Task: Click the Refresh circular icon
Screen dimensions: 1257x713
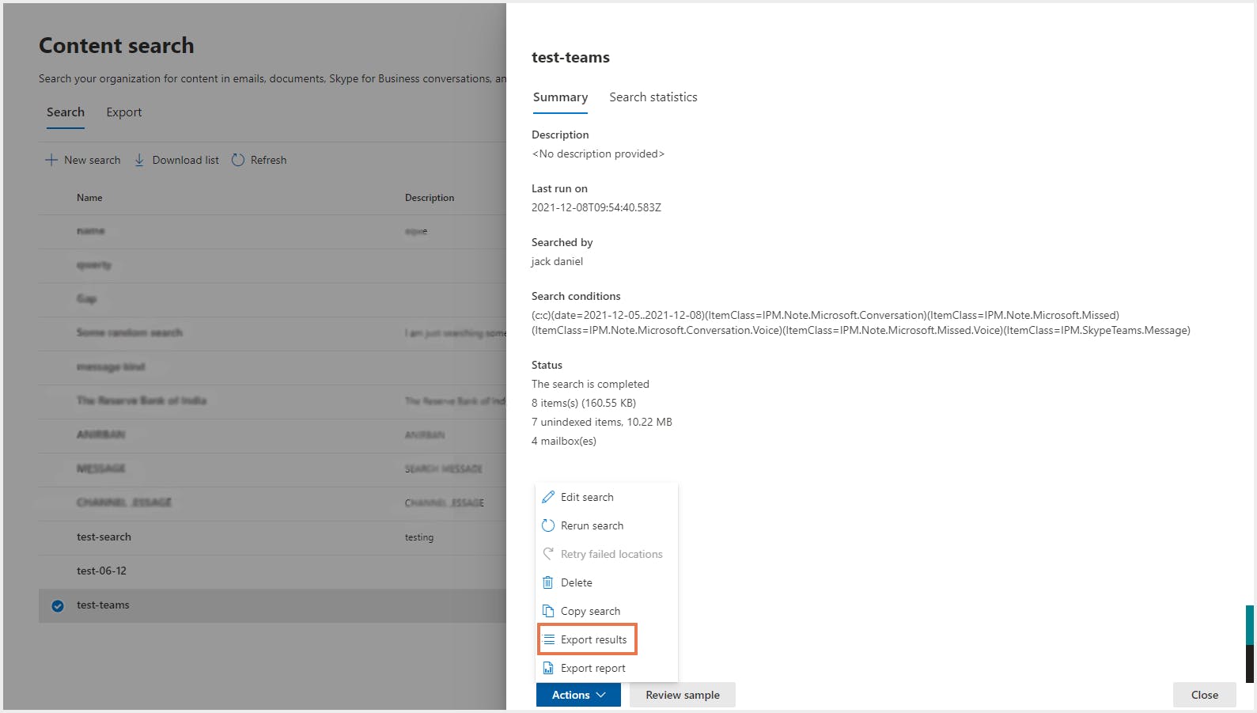Action: pyautogui.click(x=238, y=160)
